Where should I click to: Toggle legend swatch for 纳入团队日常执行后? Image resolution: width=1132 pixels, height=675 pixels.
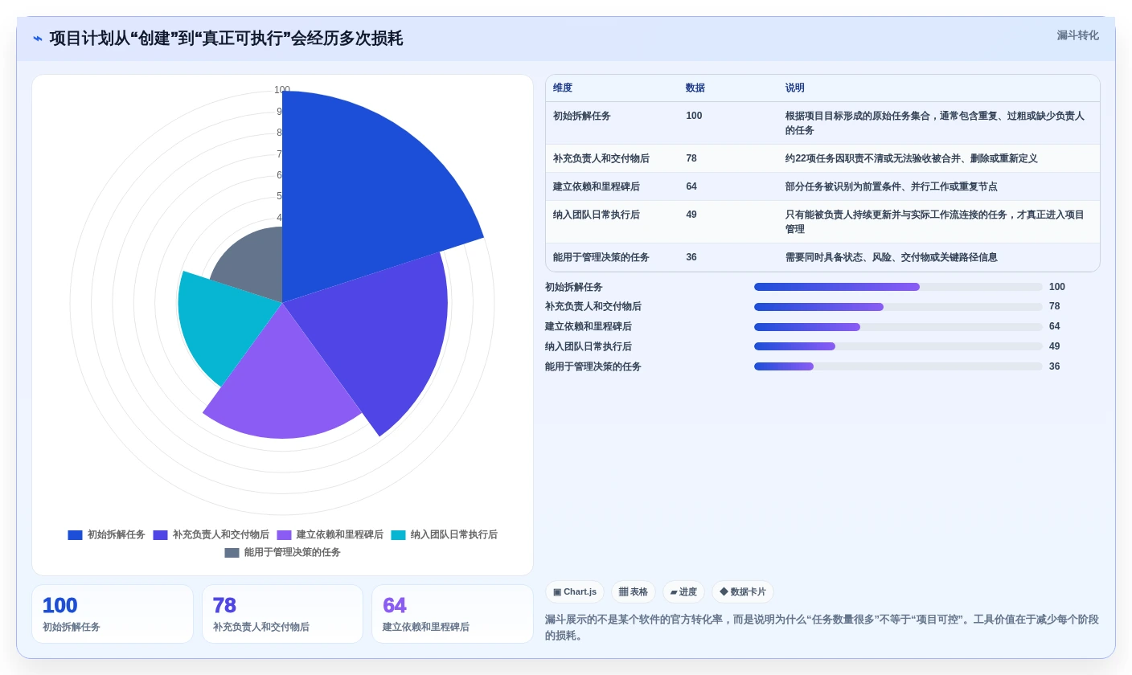pyautogui.click(x=398, y=535)
